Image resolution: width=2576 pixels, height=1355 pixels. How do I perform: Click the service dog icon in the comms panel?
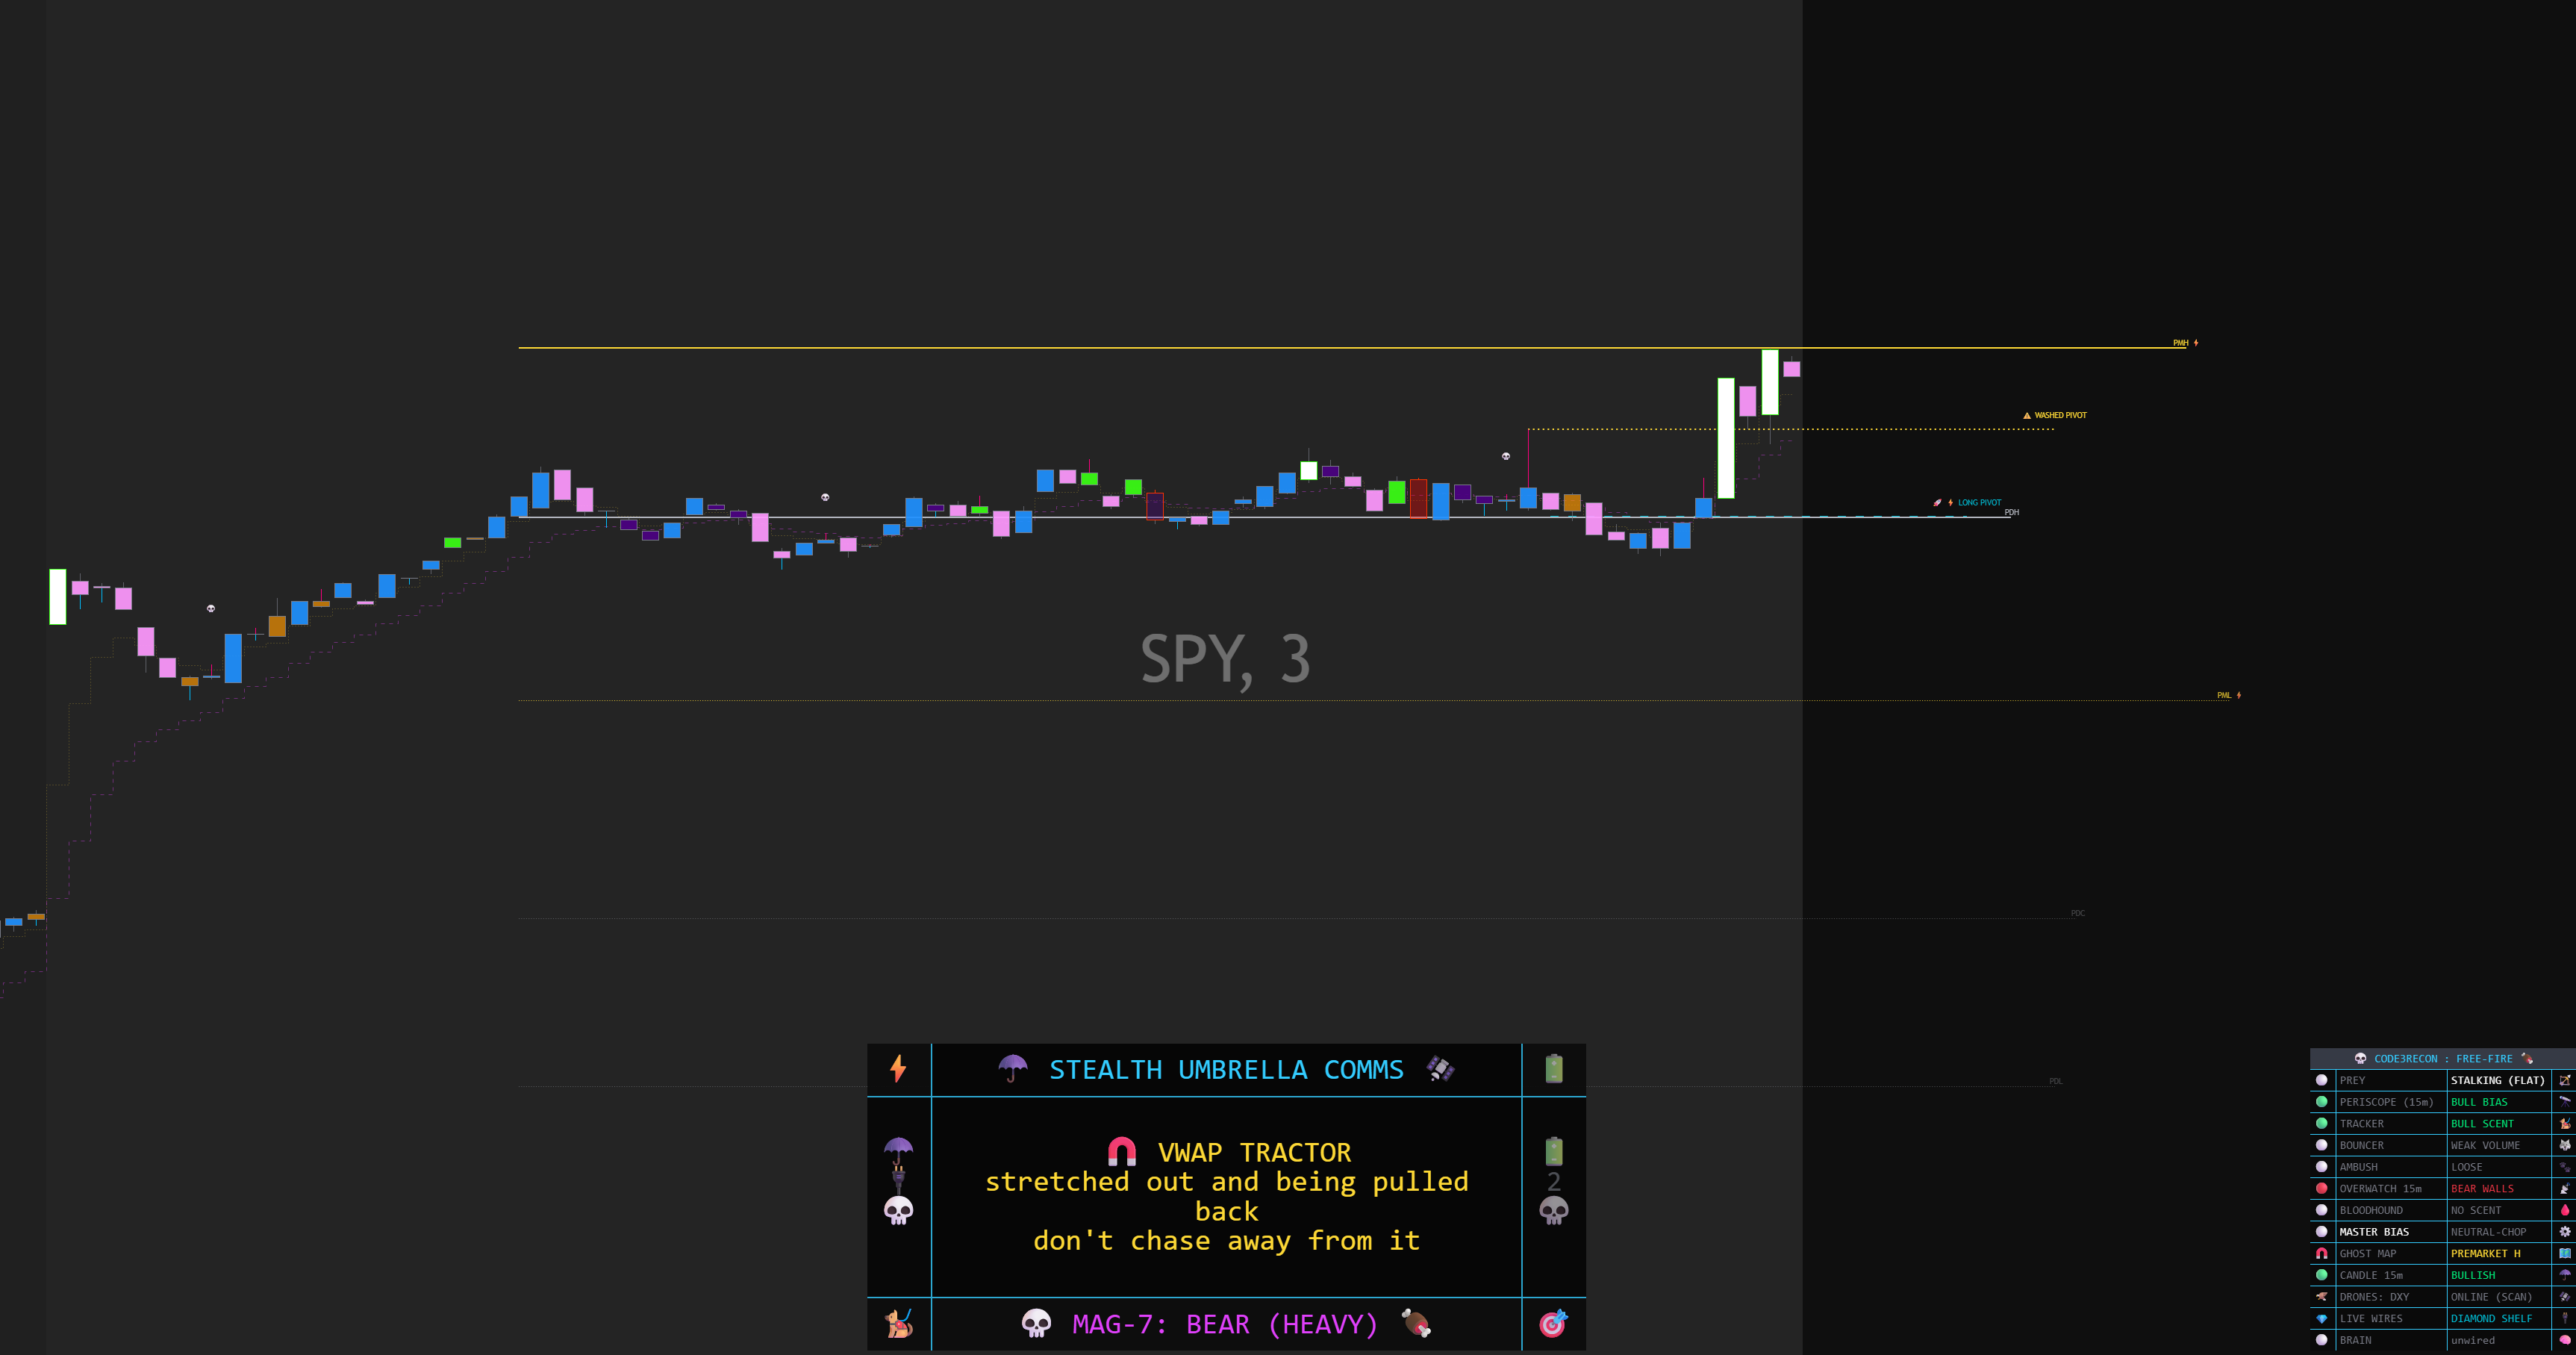tap(899, 1323)
